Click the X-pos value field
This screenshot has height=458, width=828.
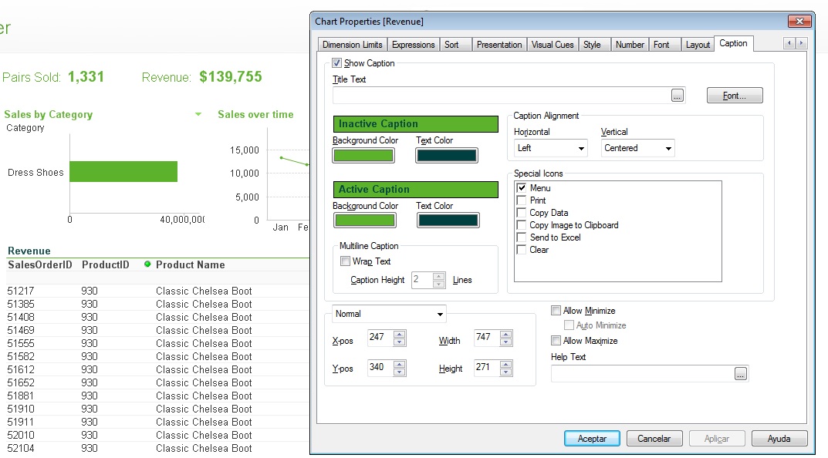point(380,338)
